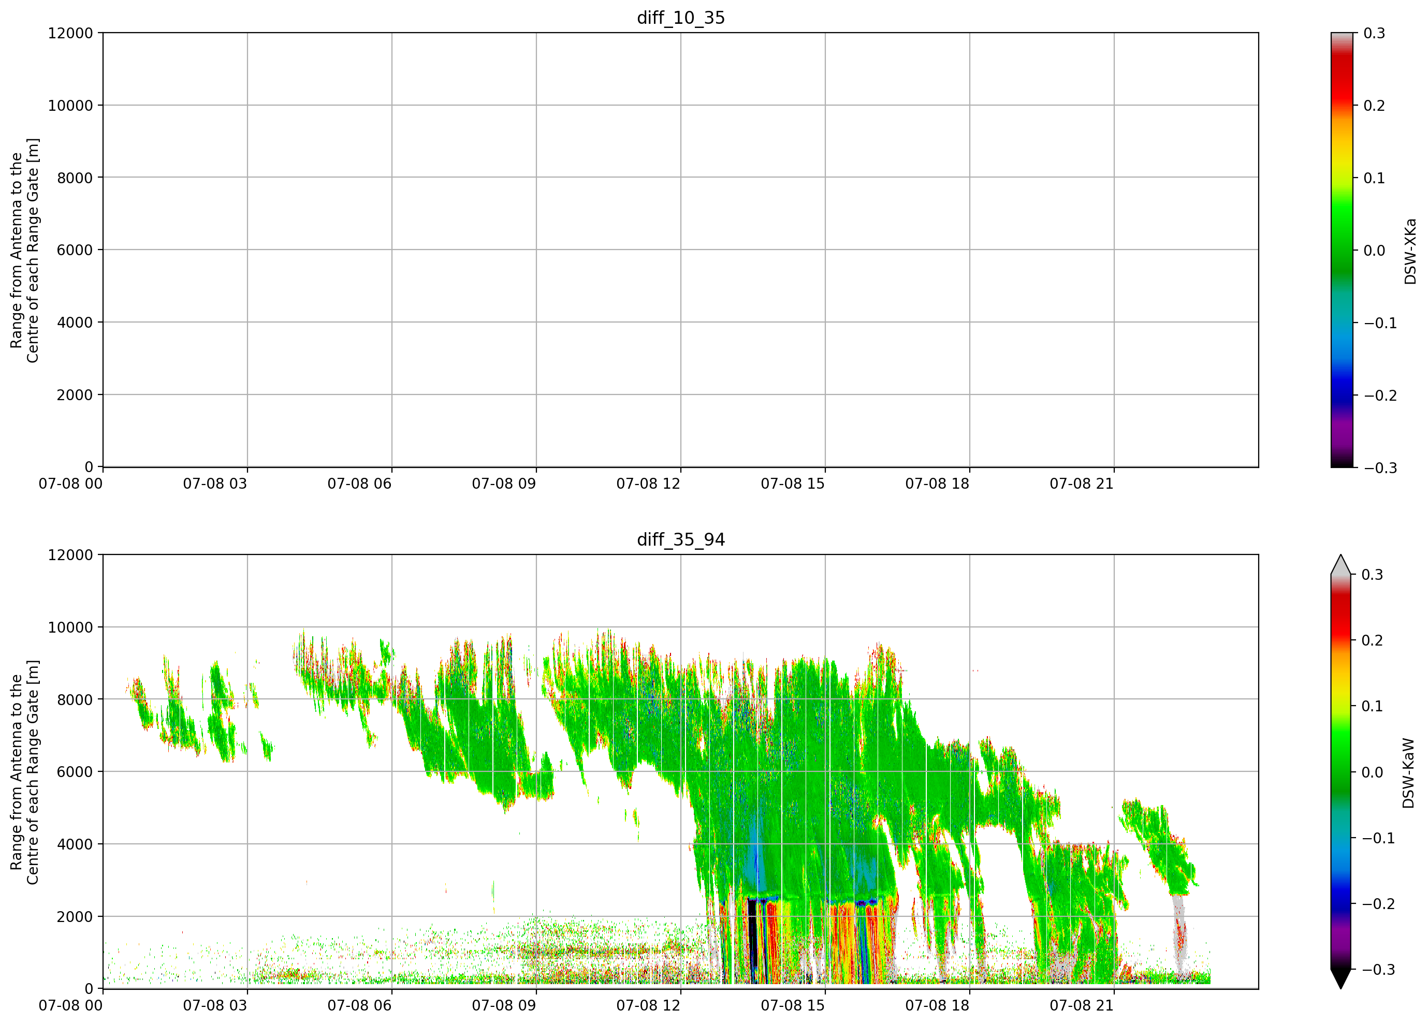Click the 0.3 tick on the upper colorbar
This screenshot has width=1428, height=1024.
1374,33
